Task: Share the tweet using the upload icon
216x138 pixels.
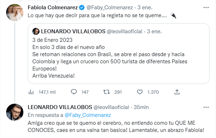Action: [177, 92]
